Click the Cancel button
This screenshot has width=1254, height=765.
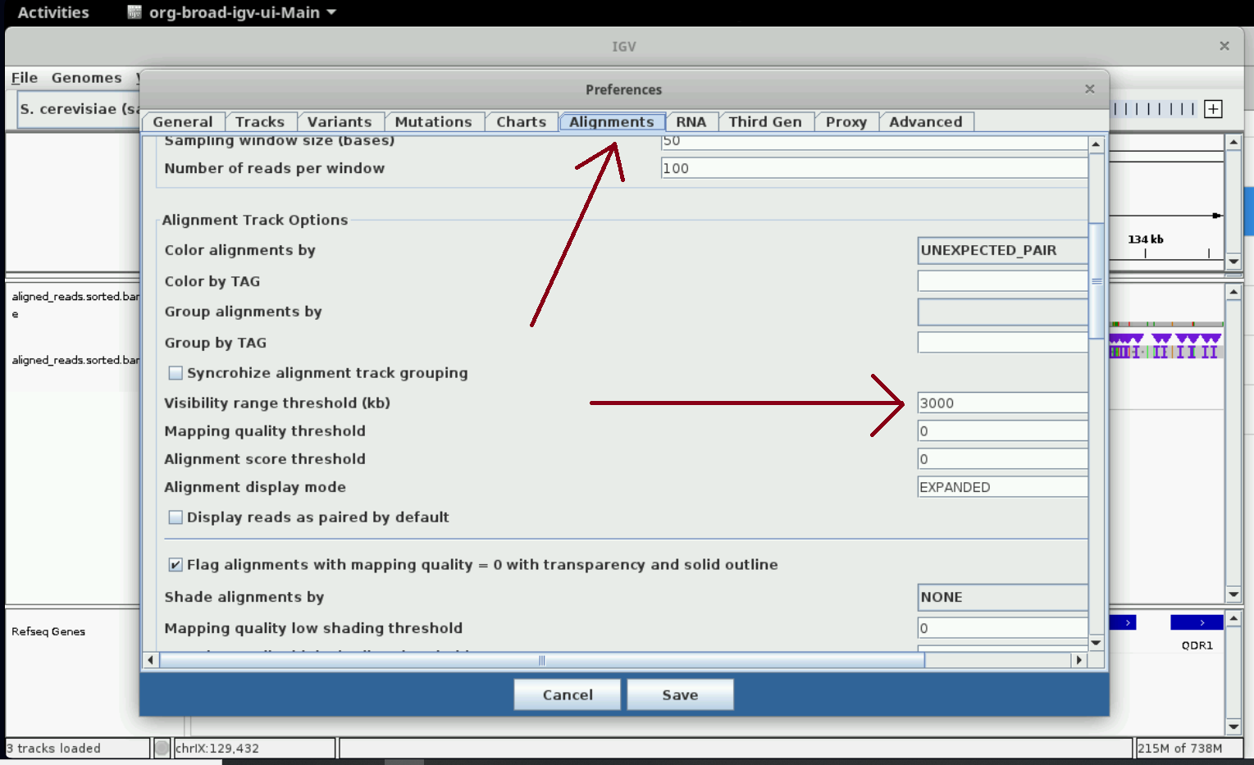(567, 694)
